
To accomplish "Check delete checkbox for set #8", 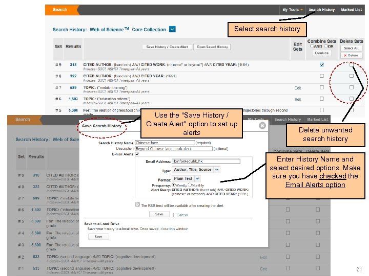I will pyautogui.click(x=352, y=76).
